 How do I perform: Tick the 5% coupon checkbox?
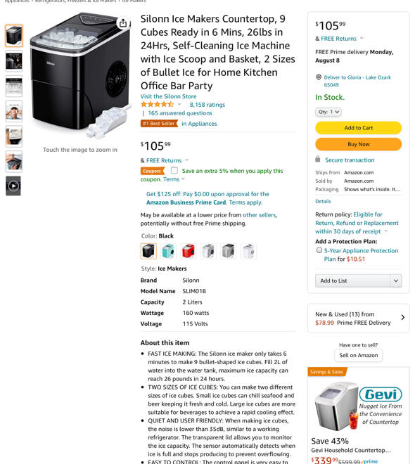click(174, 170)
